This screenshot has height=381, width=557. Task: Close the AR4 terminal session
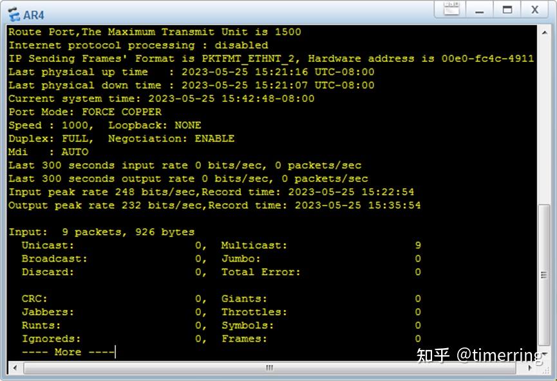(x=535, y=10)
